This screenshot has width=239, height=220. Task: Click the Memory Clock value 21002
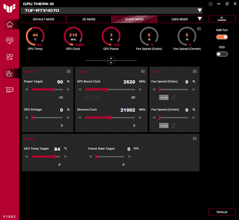click(128, 110)
